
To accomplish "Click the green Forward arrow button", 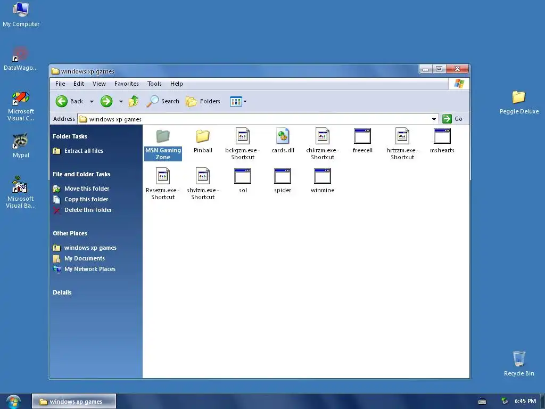I will coord(106,101).
